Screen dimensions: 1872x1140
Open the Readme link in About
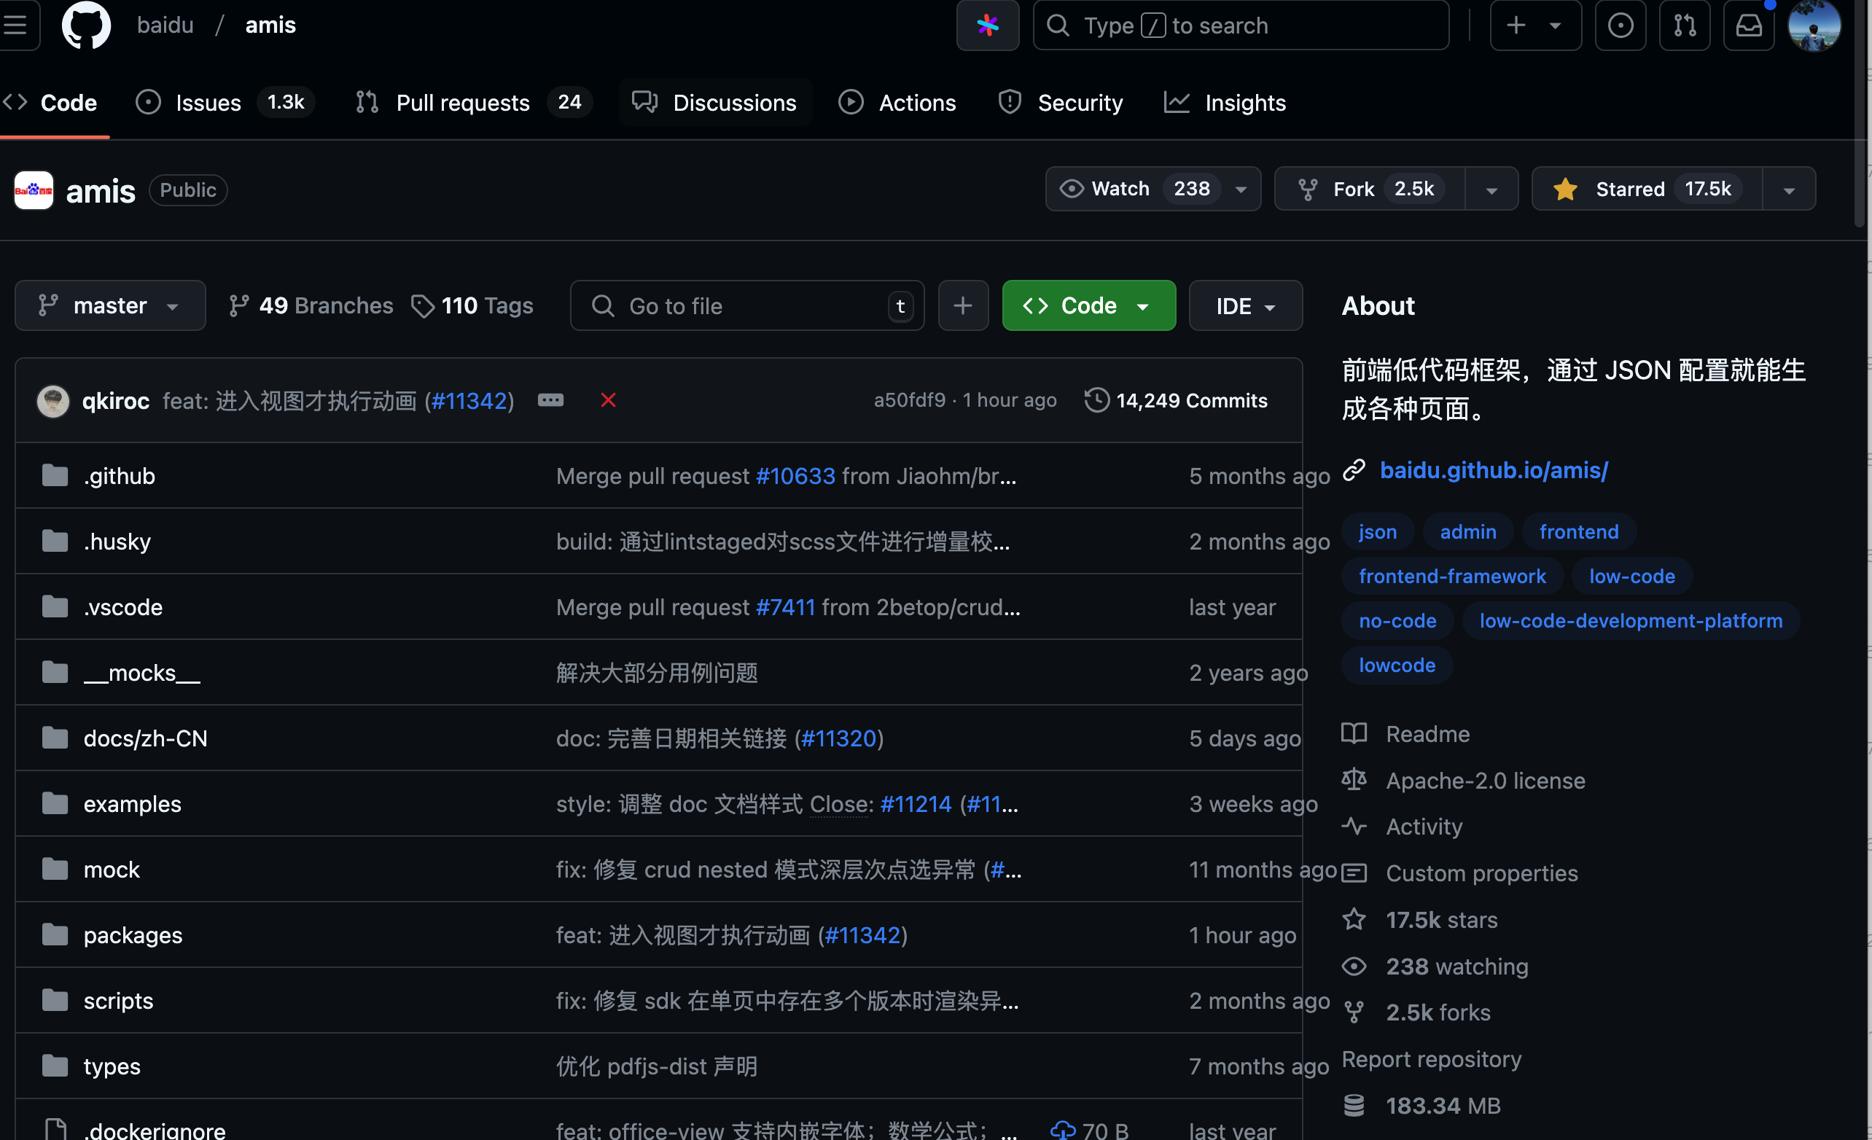(x=1427, y=734)
